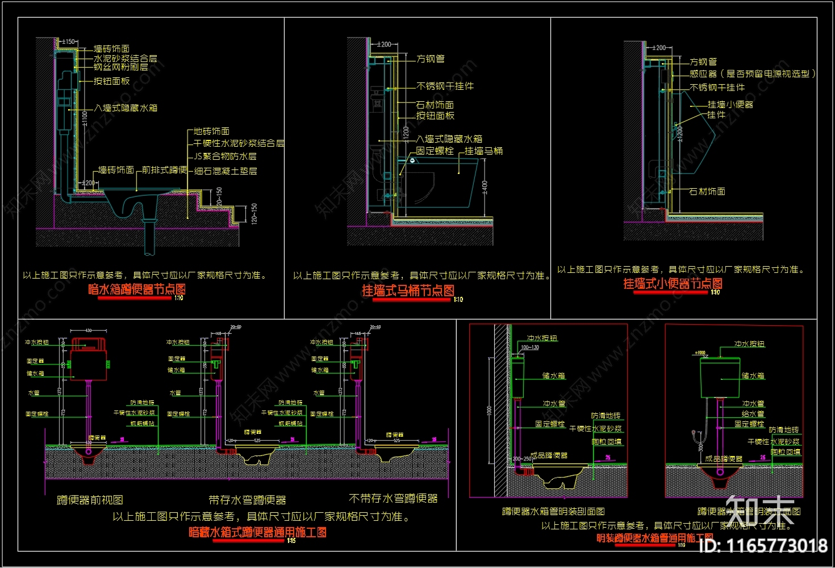Select the label 水泥砂浆结合层
The height and width of the screenshot is (568, 835).
pos(126,59)
